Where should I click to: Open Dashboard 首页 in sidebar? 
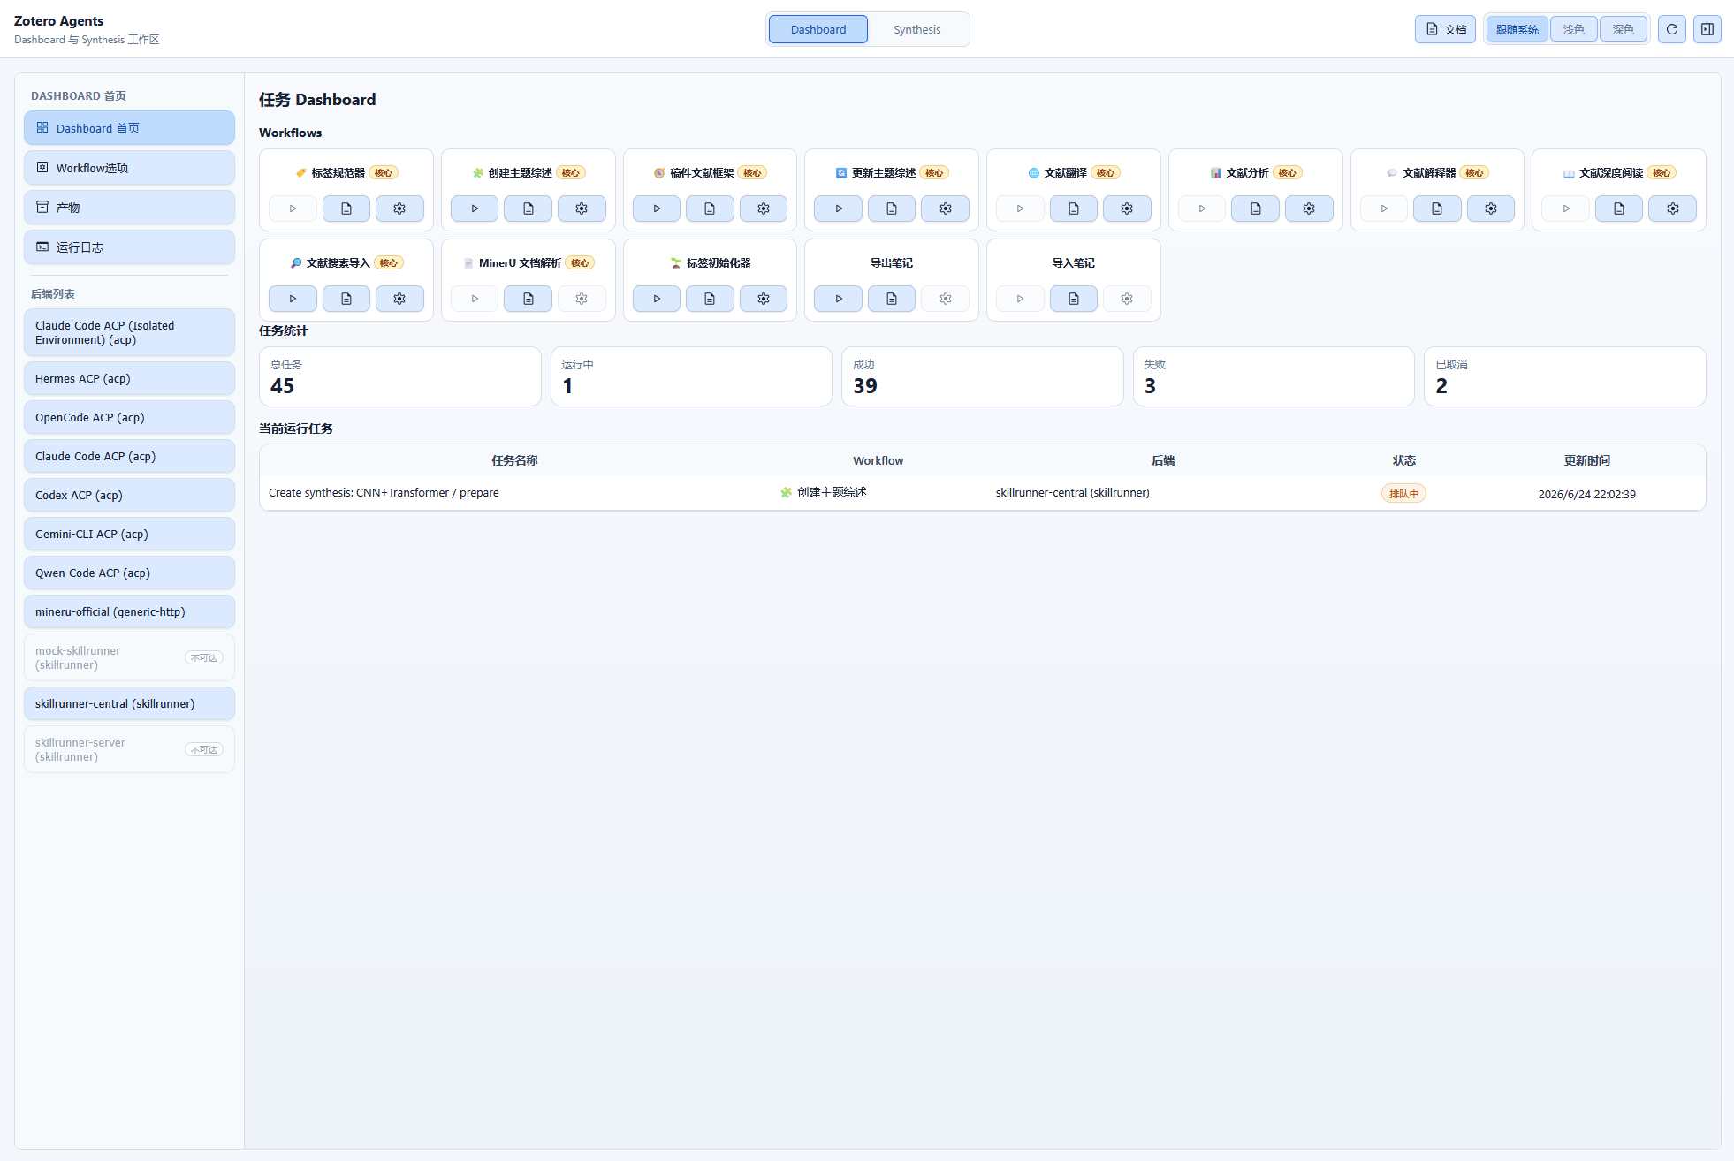tap(129, 128)
